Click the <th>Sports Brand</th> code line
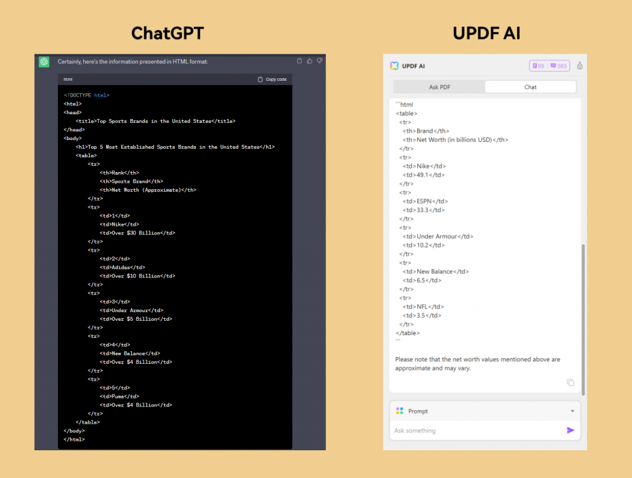Screen dimensions: 632x478 (x=131, y=181)
